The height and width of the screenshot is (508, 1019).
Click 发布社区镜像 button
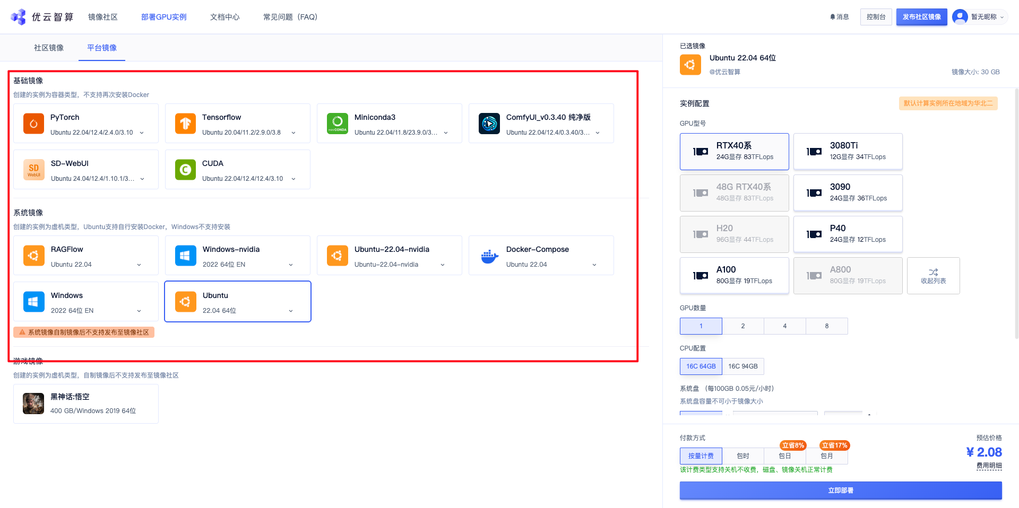(922, 17)
